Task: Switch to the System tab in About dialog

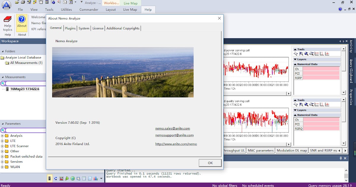Action: pos(84,28)
